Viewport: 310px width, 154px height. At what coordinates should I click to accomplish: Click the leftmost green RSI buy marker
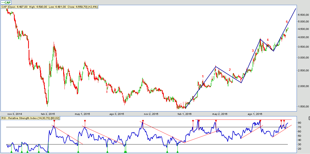tap(11, 152)
